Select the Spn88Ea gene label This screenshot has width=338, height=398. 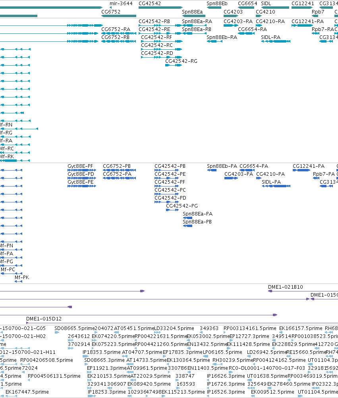192,12
